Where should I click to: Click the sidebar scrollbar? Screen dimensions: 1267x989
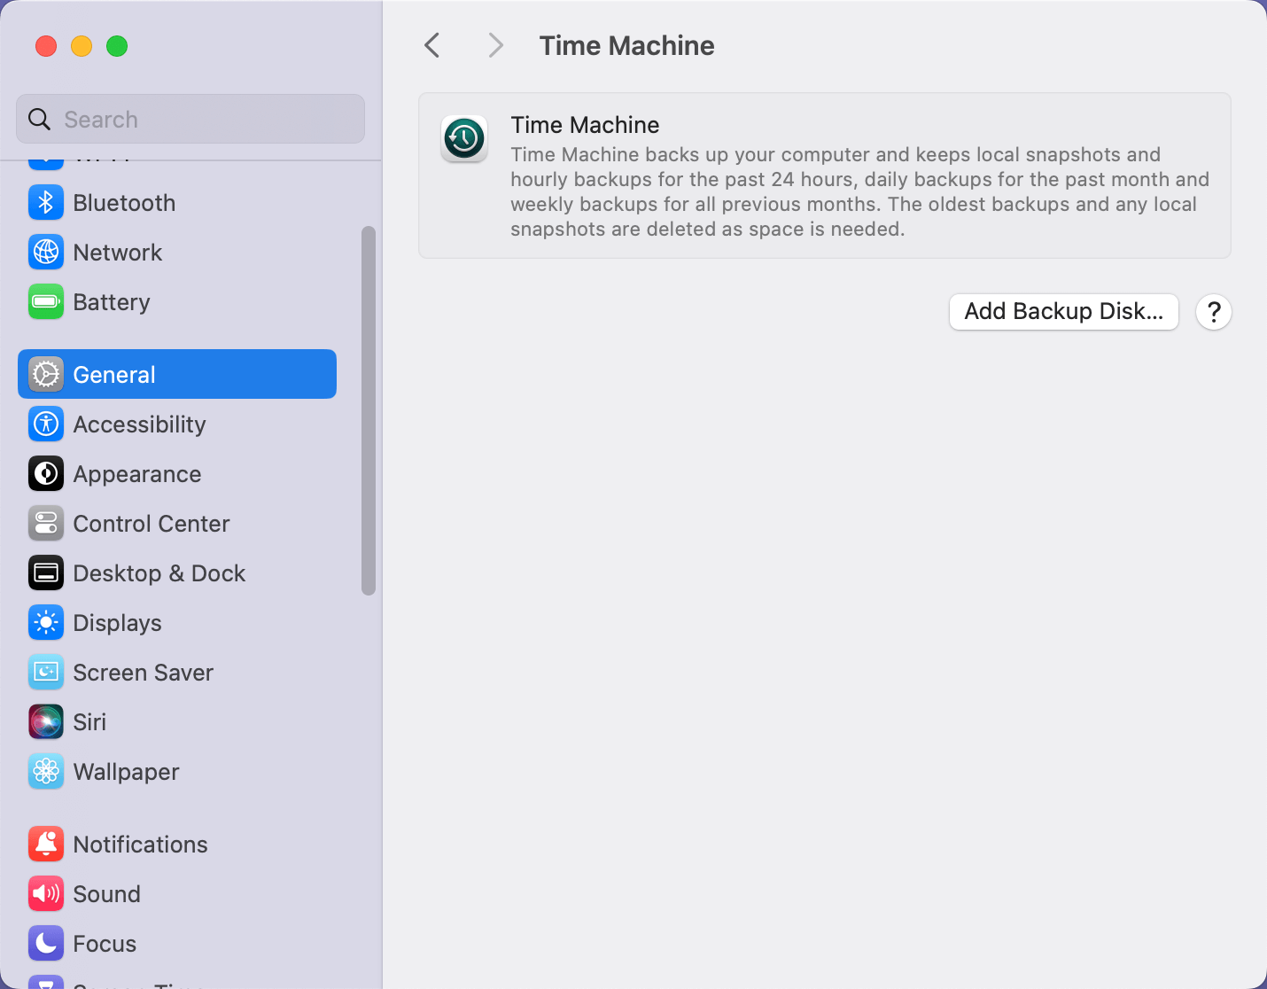368,408
